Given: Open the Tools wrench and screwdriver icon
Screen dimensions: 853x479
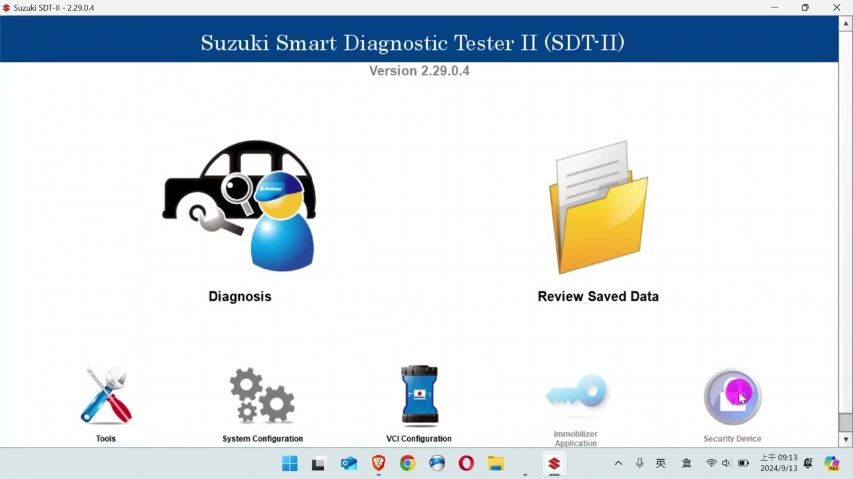Looking at the screenshot, I should click(x=106, y=395).
